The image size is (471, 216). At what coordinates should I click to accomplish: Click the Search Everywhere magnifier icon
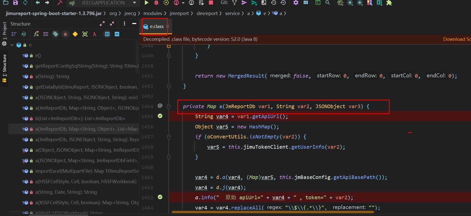click(327, 3)
